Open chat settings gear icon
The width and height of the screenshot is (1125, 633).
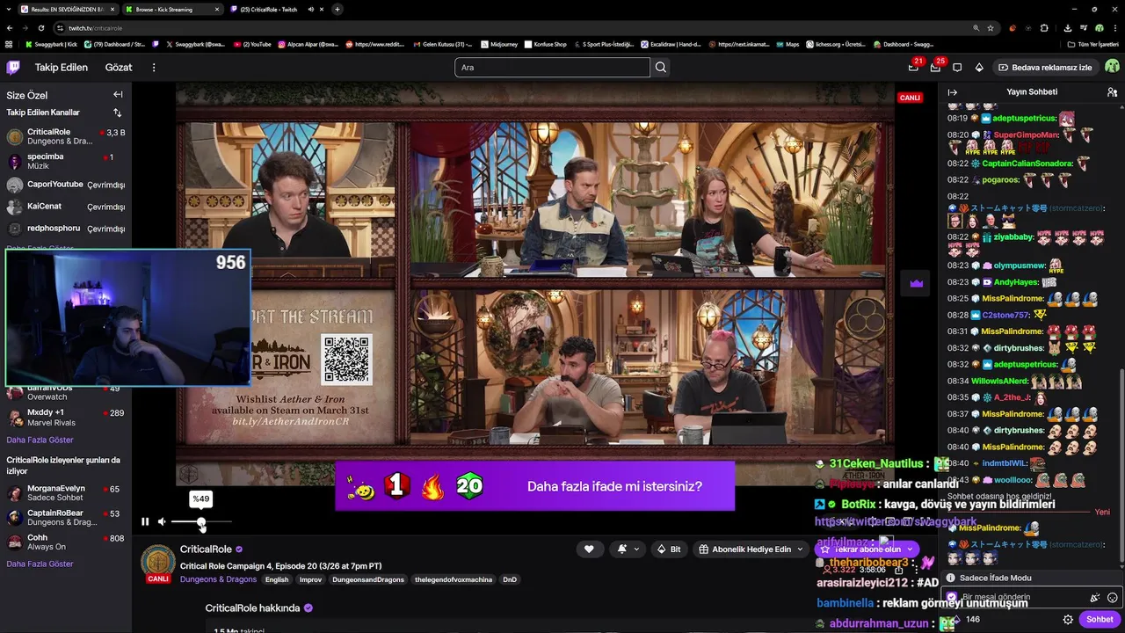[1068, 619]
